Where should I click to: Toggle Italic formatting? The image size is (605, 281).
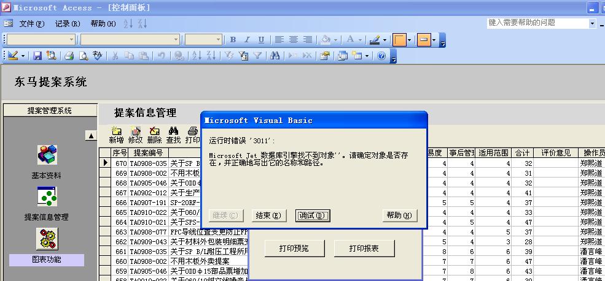pyautogui.click(x=248, y=40)
